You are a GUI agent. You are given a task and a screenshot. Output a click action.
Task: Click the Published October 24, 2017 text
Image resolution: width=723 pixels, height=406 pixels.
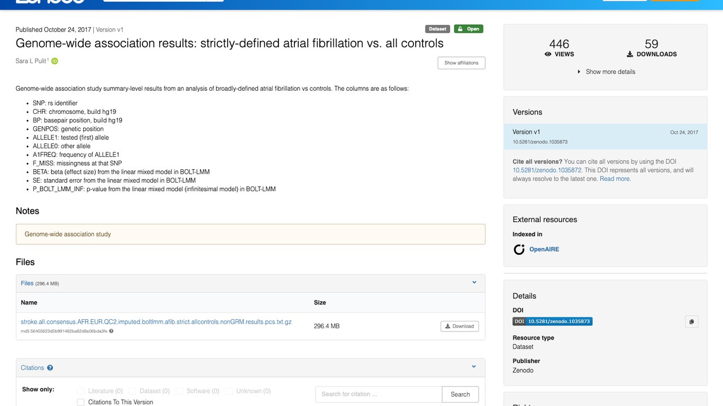(x=54, y=29)
